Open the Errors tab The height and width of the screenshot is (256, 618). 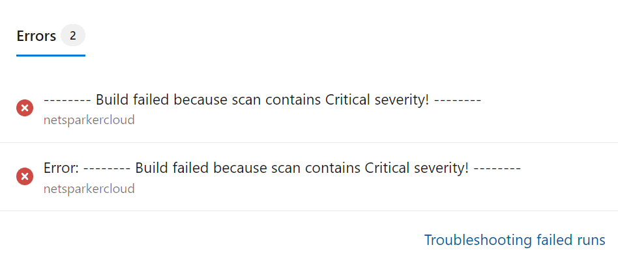[x=51, y=36]
